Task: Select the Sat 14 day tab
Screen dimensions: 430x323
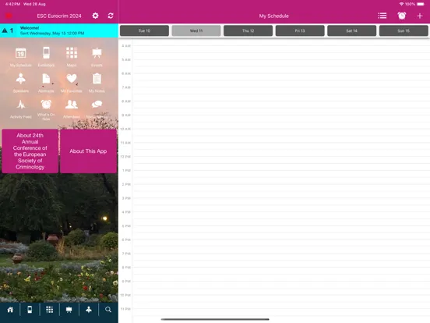Action: [352, 30]
